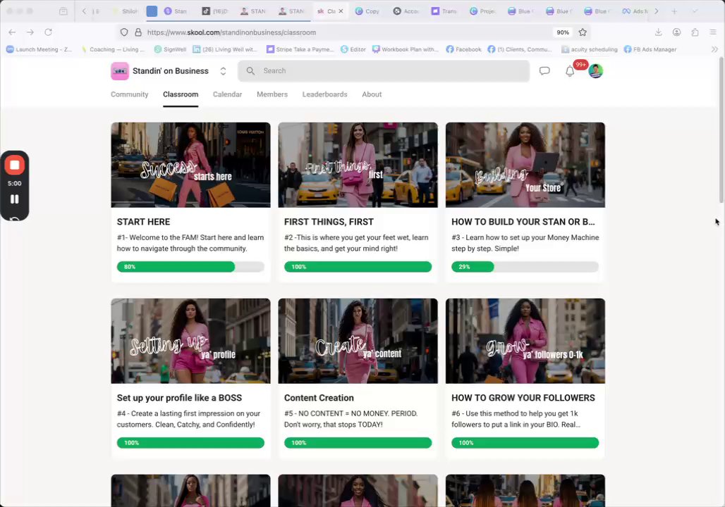Click HOW TO BUILD YOUR STAN title

pos(523,222)
